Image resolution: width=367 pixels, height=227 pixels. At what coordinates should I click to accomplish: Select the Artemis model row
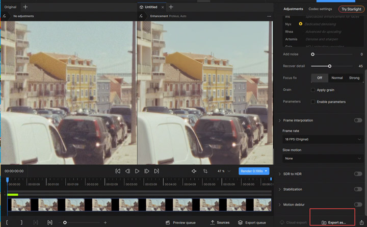click(323, 39)
